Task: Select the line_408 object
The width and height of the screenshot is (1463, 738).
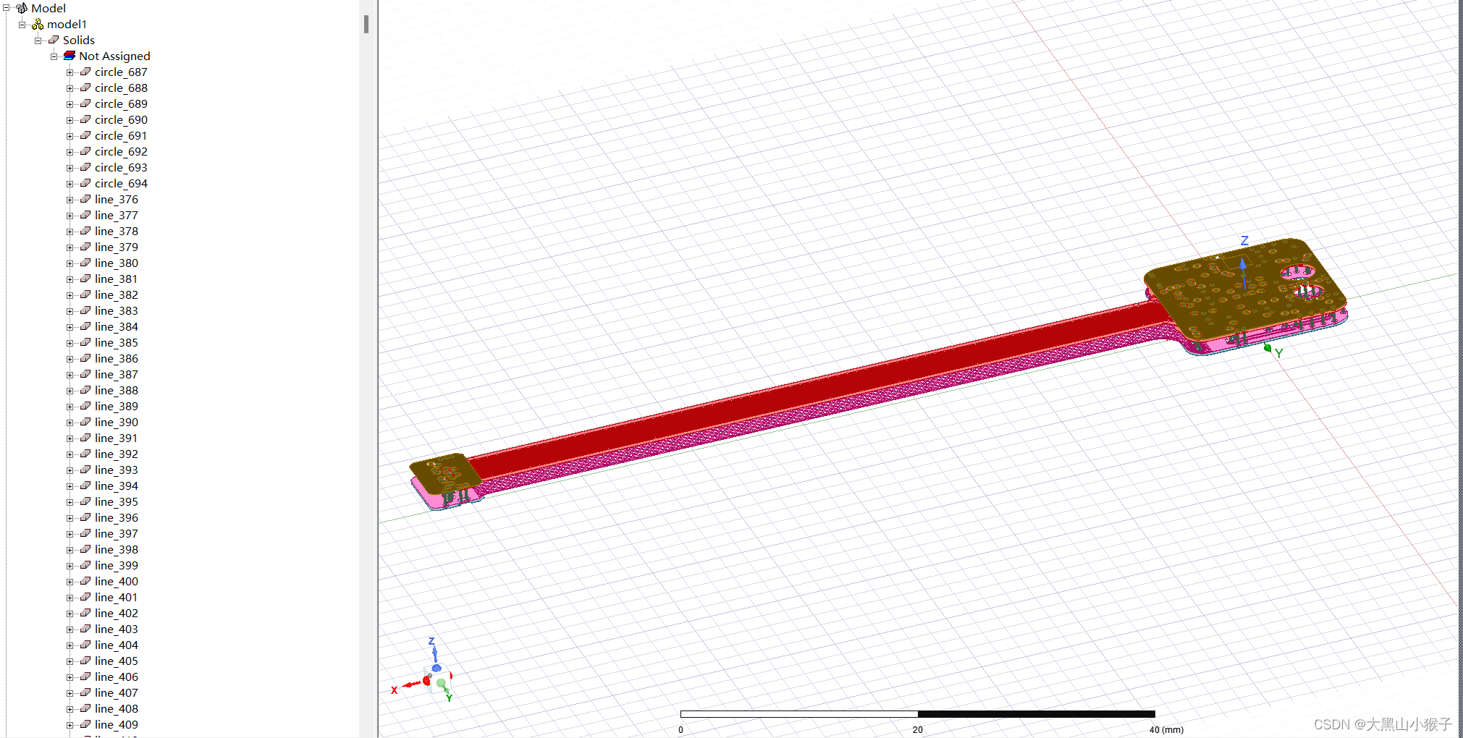Action: pos(116,708)
